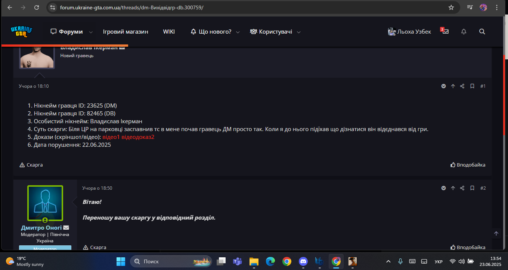This screenshot has height=270, width=508.
Task: Open the alerts bell icon
Action: (464, 32)
